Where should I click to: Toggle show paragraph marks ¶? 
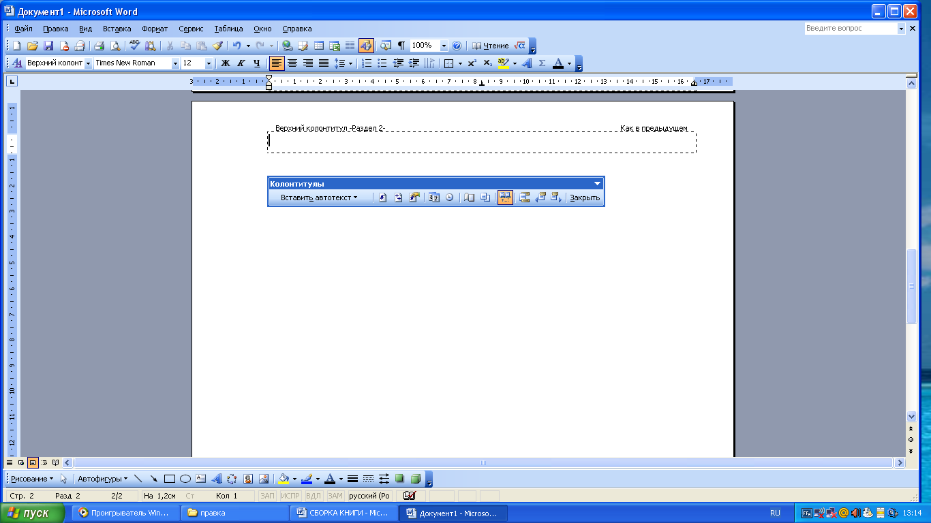(401, 46)
